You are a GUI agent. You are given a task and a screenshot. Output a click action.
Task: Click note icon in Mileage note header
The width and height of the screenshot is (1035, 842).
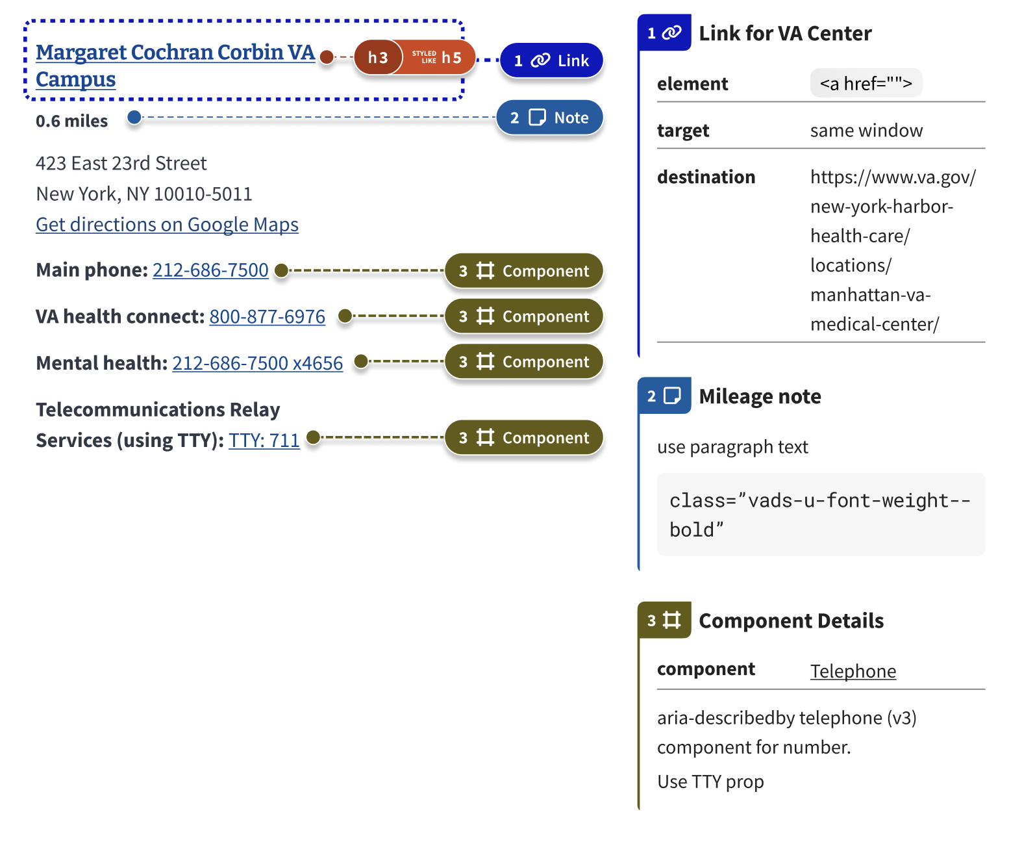click(672, 396)
